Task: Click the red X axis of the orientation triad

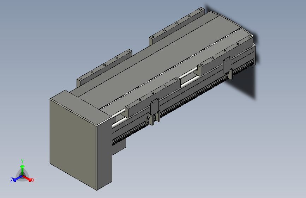Action: (x=28, y=179)
